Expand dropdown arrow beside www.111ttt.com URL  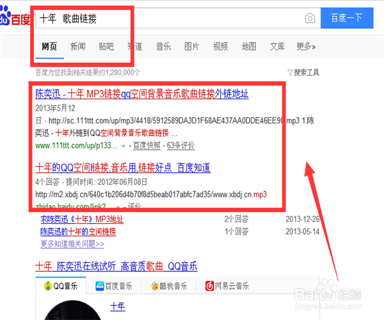[124, 146]
